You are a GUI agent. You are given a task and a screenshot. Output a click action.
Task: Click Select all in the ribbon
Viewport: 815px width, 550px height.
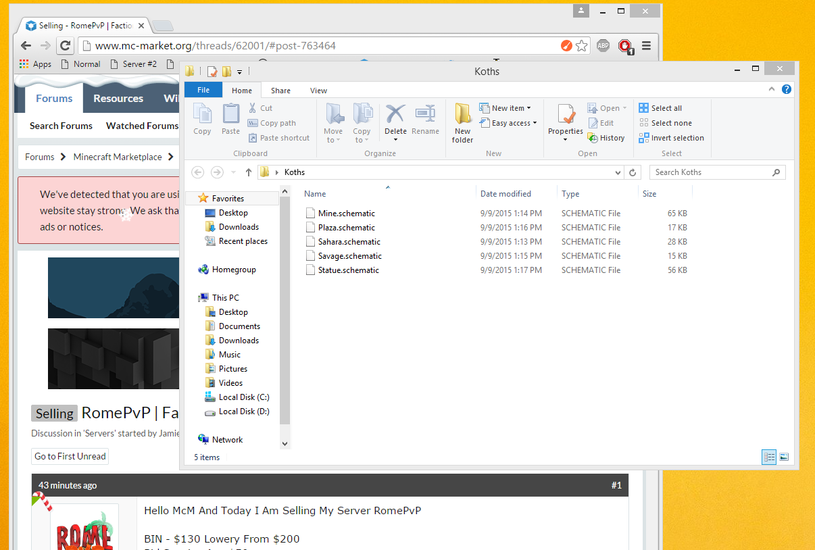(660, 108)
